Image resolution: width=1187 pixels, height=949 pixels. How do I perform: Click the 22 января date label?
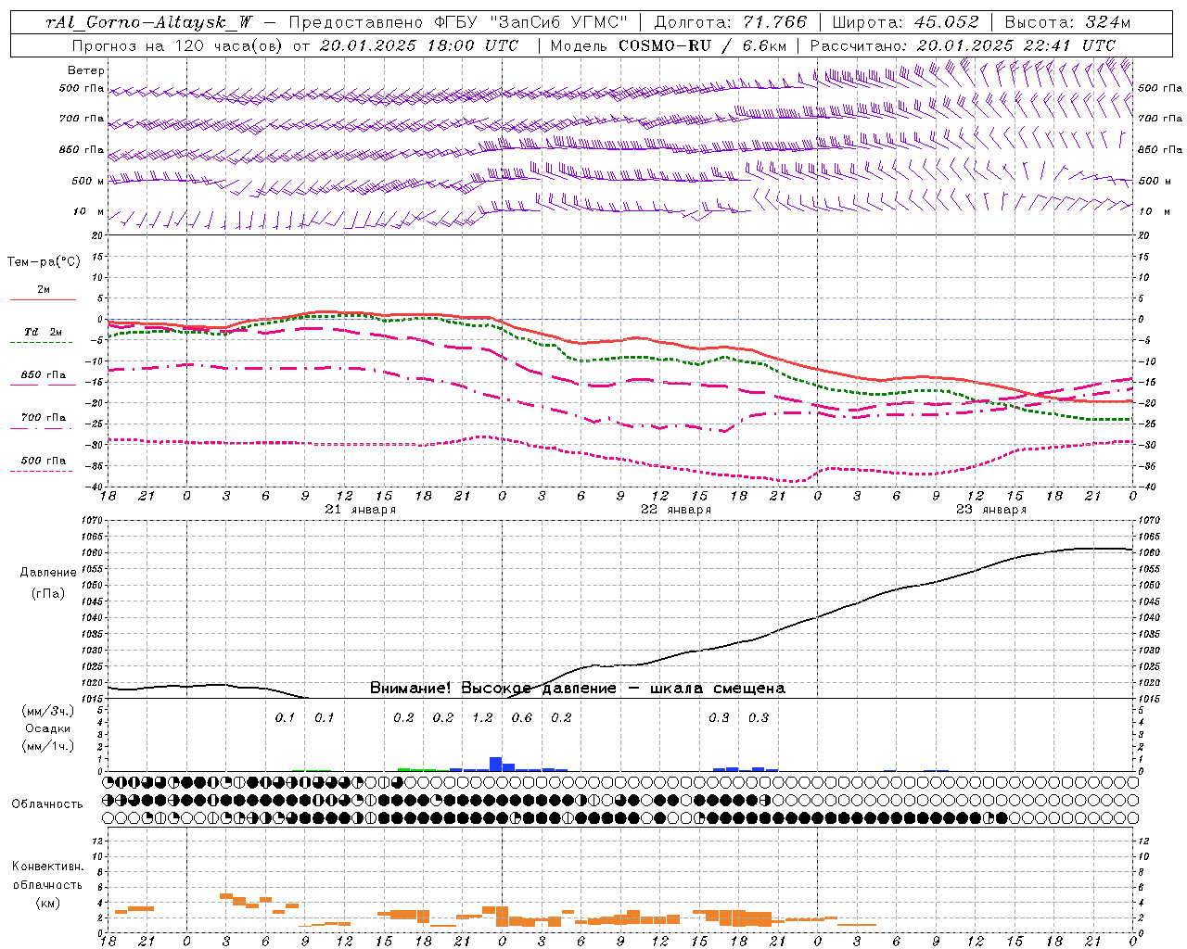point(676,510)
